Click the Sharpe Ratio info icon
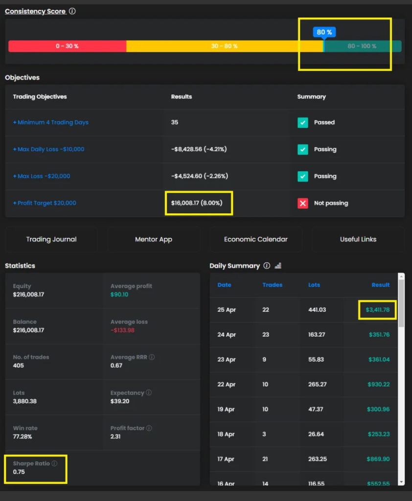 55,463
